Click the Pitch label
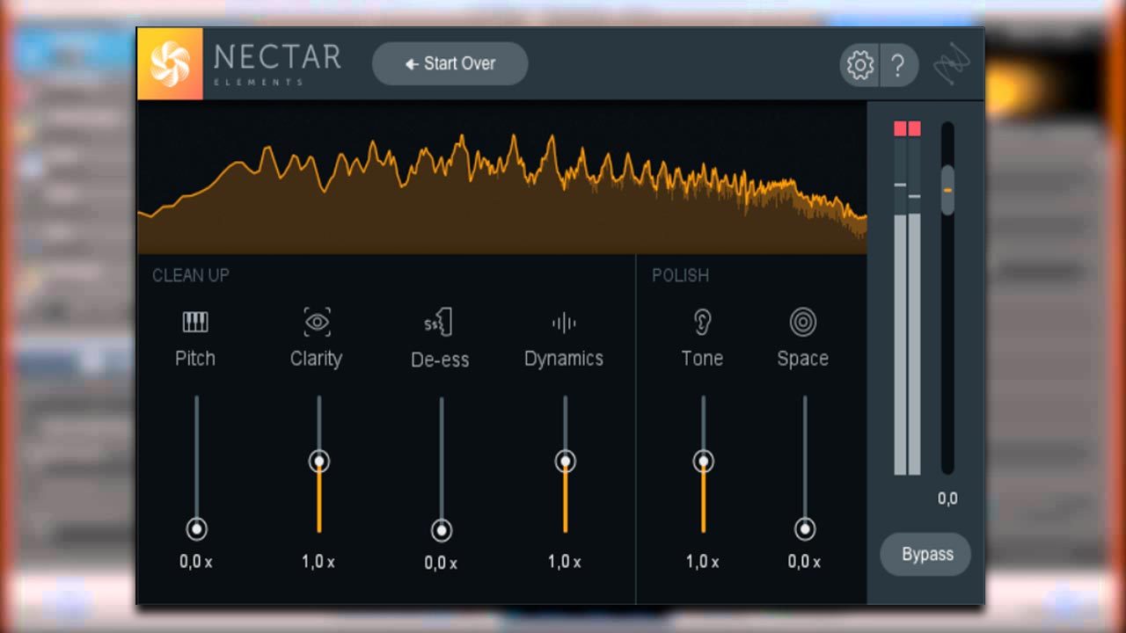This screenshot has width=1126, height=633. click(195, 359)
